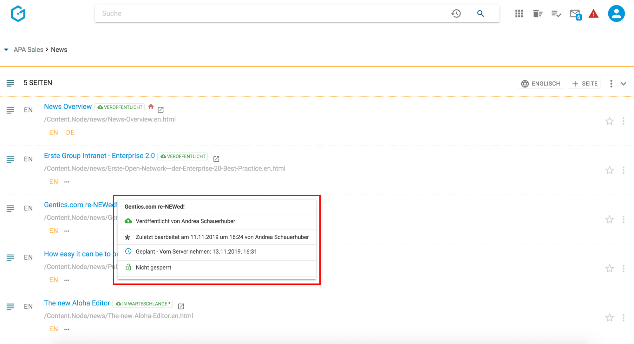
Task: Click the + SEITE new page button
Action: tap(584, 83)
